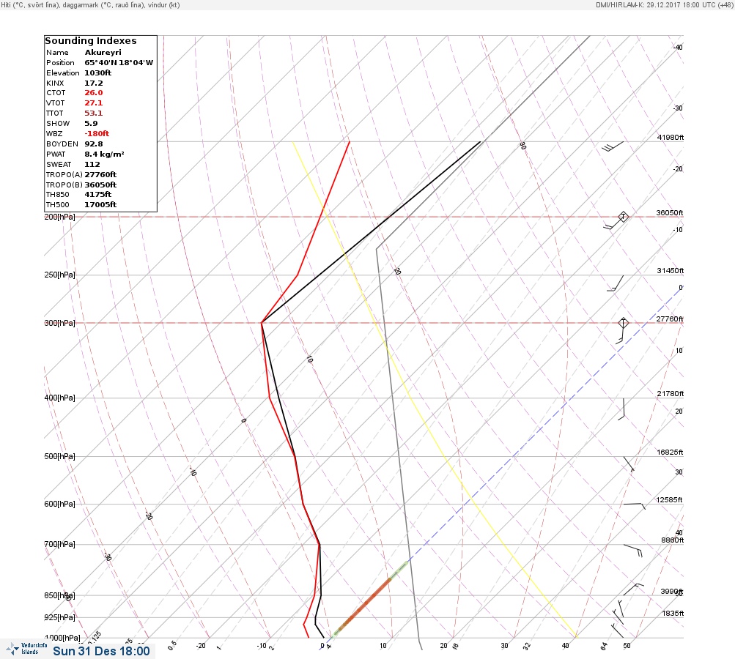This screenshot has width=735, height=659.
Task: Click the '41980ft' height label
Action: pyautogui.click(x=671, y=137)
